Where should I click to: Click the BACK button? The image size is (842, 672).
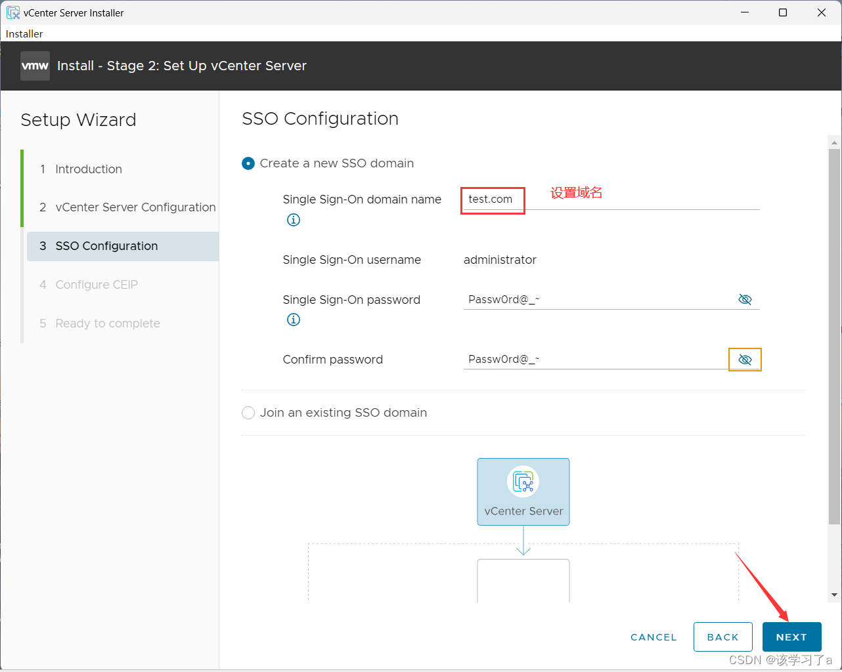pyautogui.click(x=722, y=637)
